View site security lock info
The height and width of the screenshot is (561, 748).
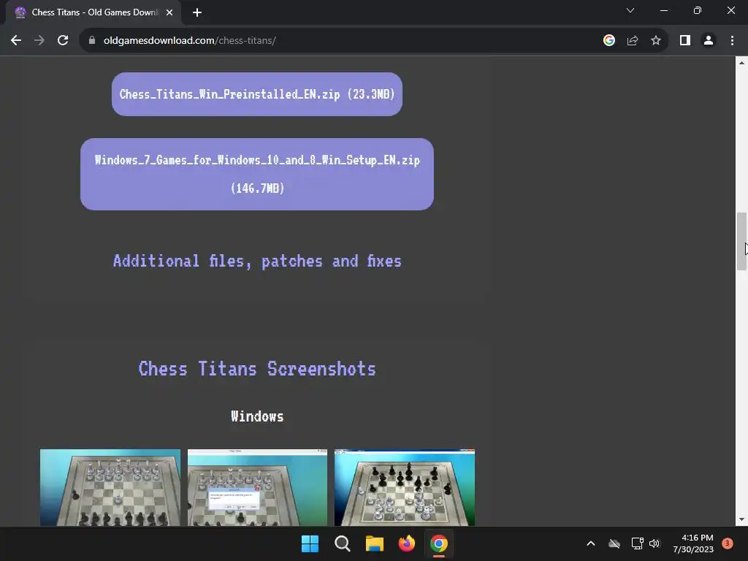[x=92, y=41]
